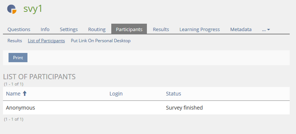Sort participants by Status column header

[x=174, y=94]
